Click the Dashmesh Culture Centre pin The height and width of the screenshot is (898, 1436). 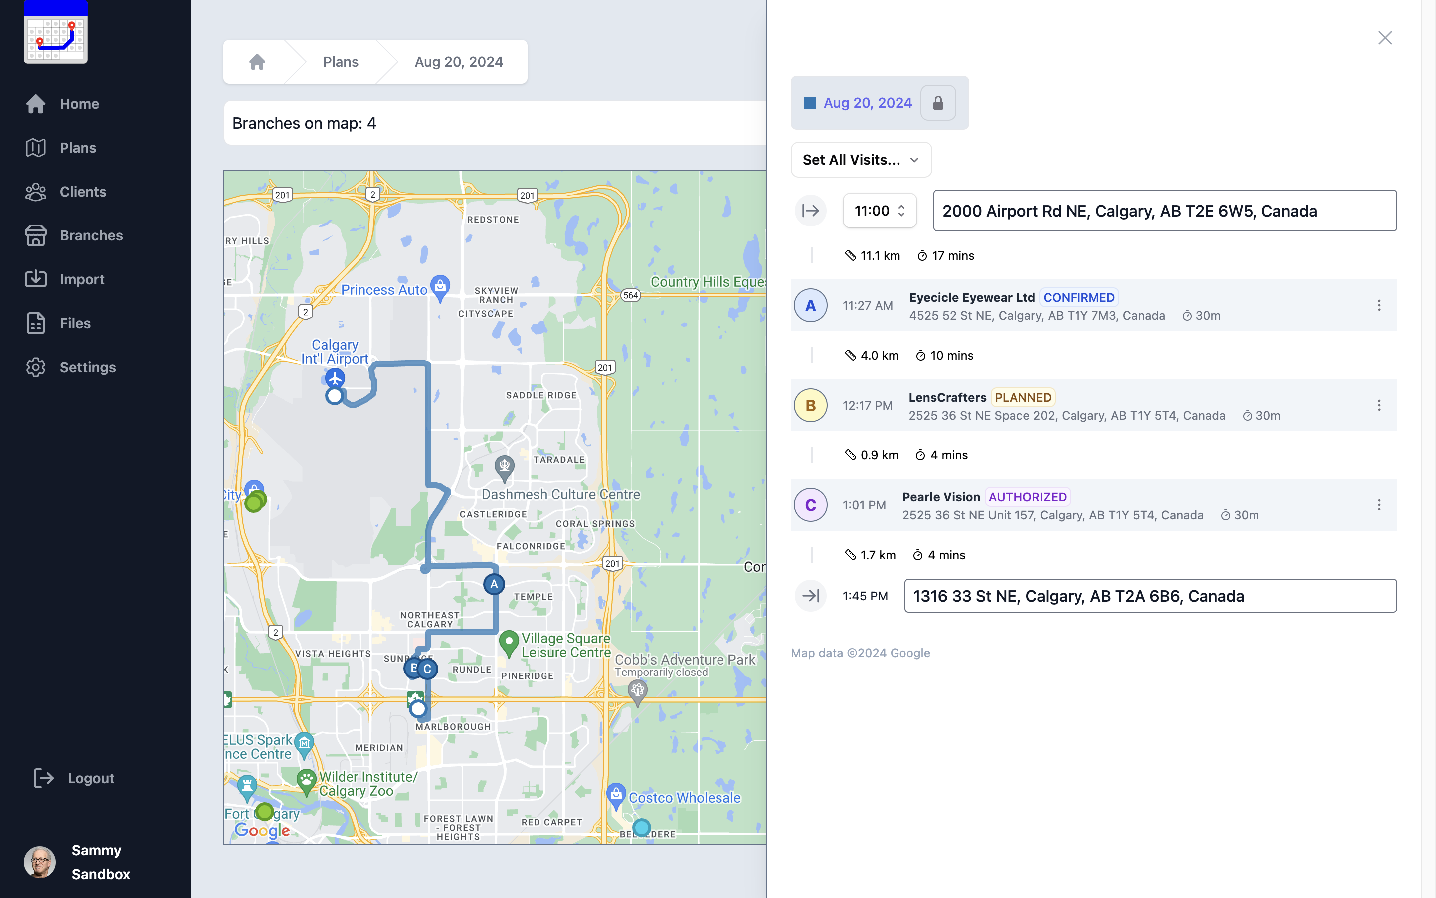pos(505,468)
